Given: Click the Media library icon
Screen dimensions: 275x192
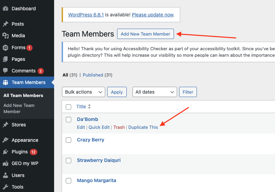Looking at the screenshot, I should (5, 36).
